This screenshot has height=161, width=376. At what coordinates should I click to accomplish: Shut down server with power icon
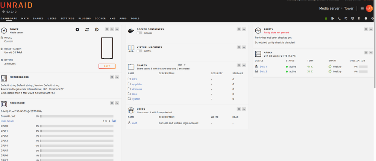click(97, 29)
